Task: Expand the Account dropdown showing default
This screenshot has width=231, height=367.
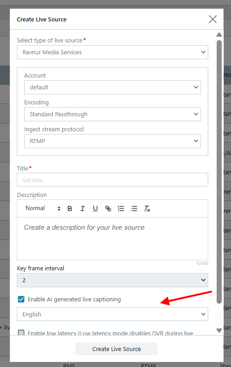Action: pyautogui.click(x=113, y=87)
